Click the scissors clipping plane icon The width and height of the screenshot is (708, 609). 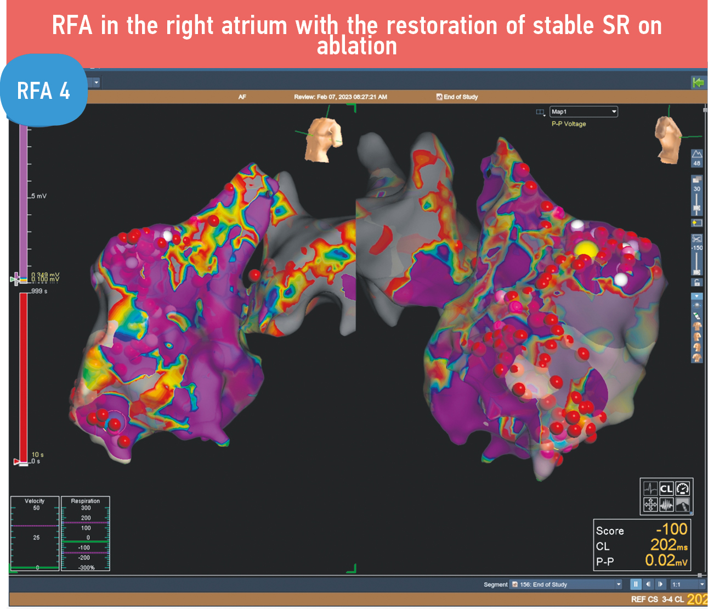tap(696, 239)
